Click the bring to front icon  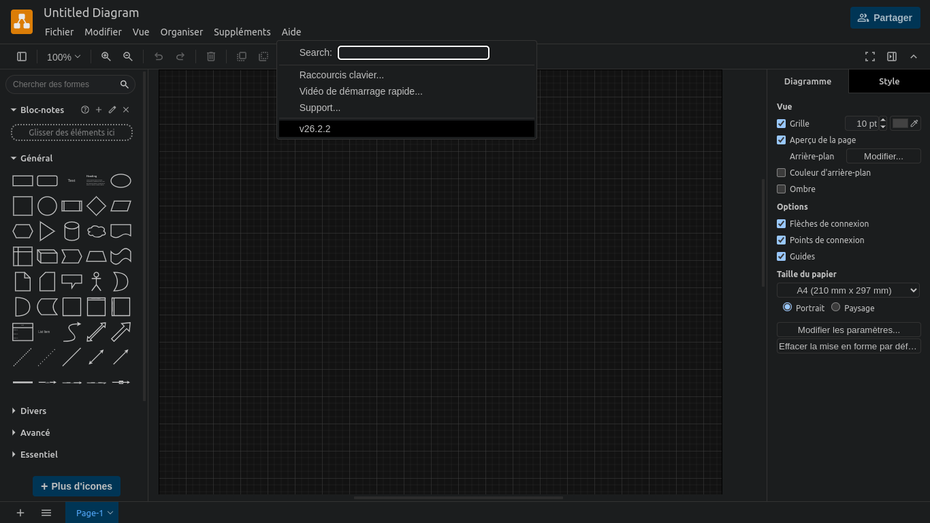tap(242, 57)
